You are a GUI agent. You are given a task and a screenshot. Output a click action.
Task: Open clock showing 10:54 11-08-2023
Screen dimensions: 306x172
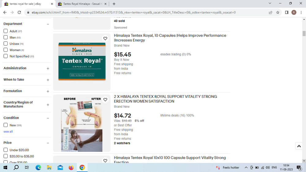click(286, 167)
